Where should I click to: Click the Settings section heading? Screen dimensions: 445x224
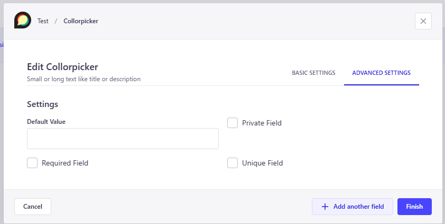[42, 104]
